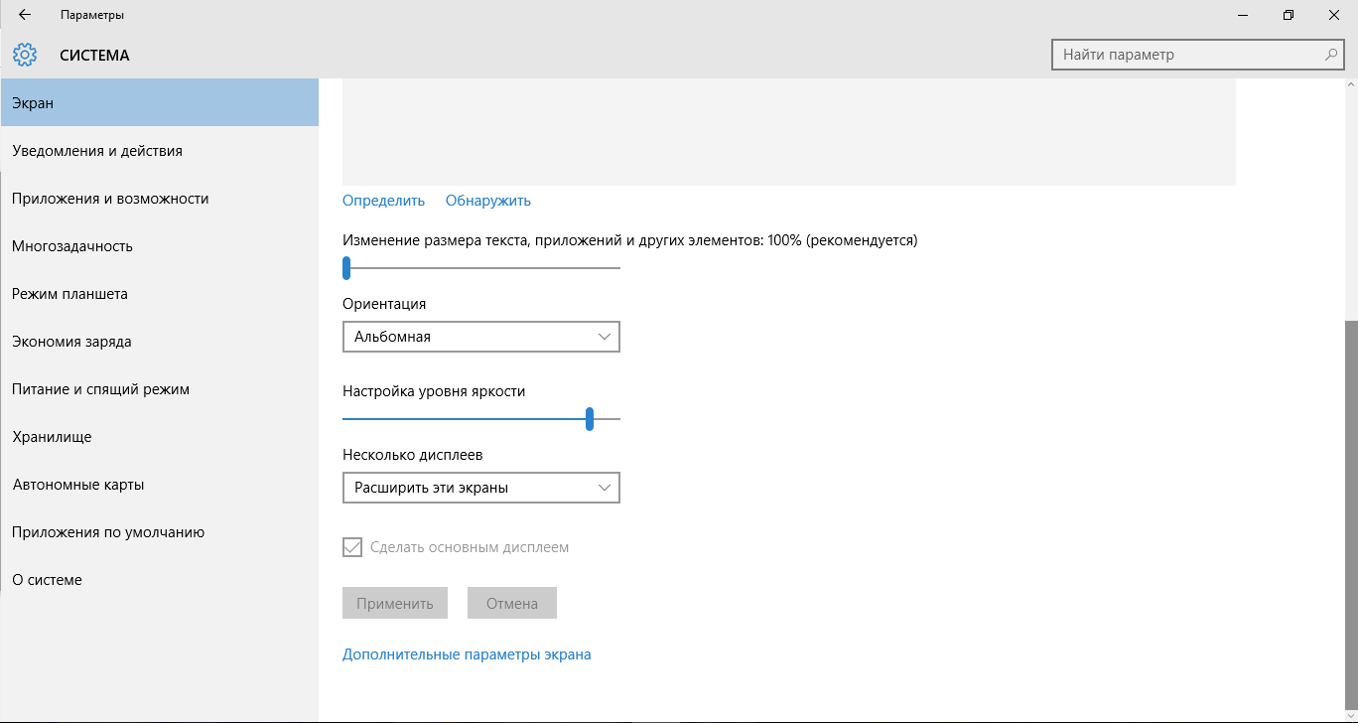Go to 'Многозадачность' settings
The height and width of the screenshot is (723, 1358).
(72, 246)
